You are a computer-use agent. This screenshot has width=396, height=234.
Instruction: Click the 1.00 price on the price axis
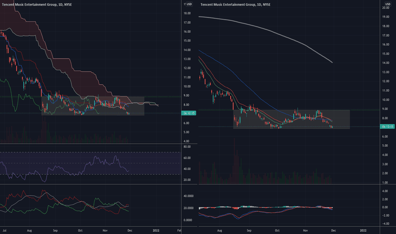click(386, 183)
